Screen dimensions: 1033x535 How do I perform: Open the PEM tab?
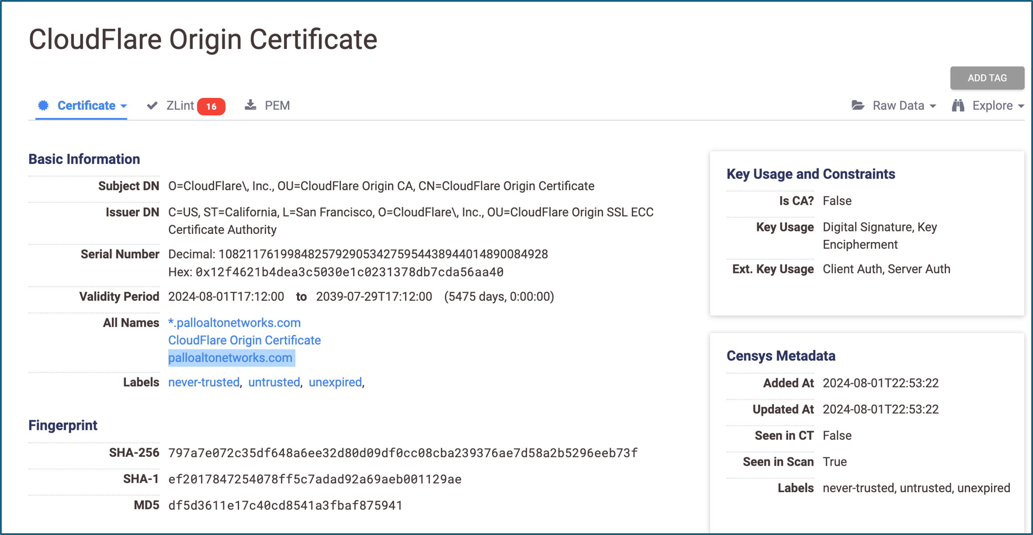tap(277, 106)
